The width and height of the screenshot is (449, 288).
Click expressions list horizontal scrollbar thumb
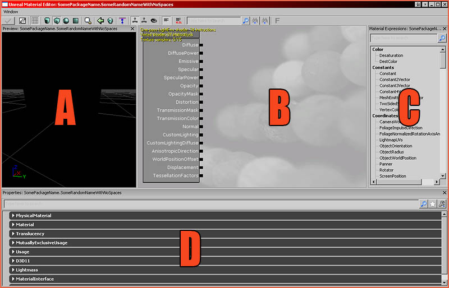(399, 182)
